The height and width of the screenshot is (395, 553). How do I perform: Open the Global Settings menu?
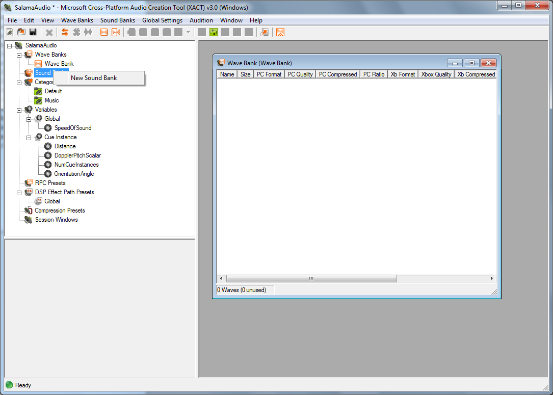coord(162,20)
